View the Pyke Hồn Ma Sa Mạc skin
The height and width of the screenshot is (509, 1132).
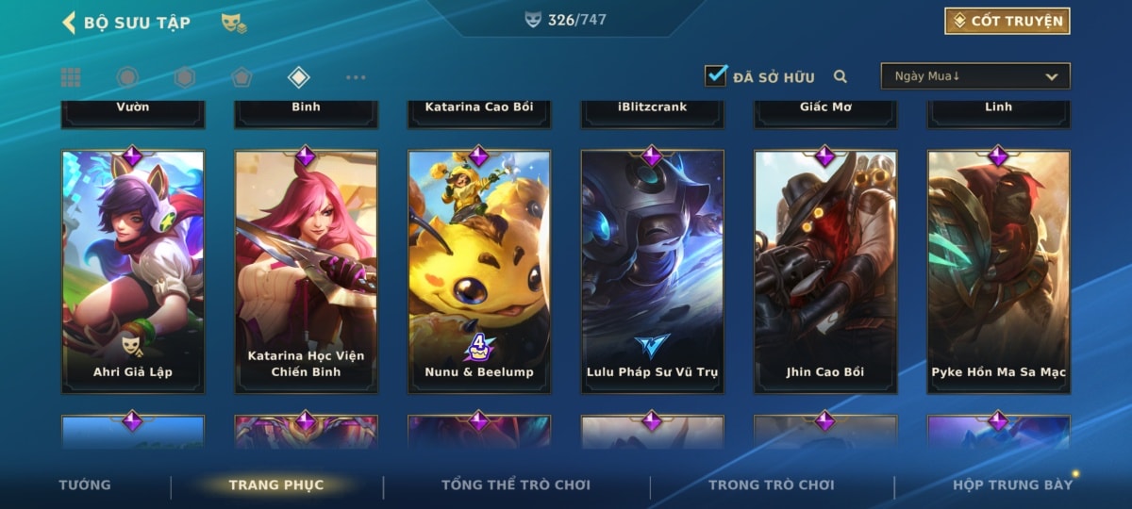pos(999,271)
